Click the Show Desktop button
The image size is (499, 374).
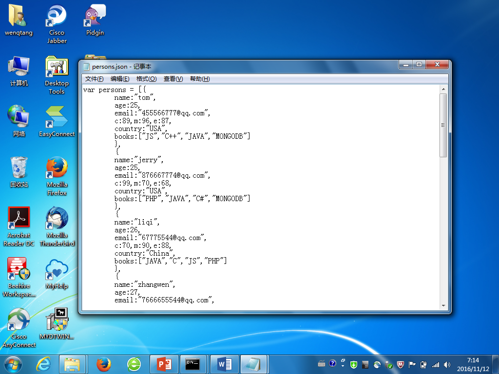[496, 364]
